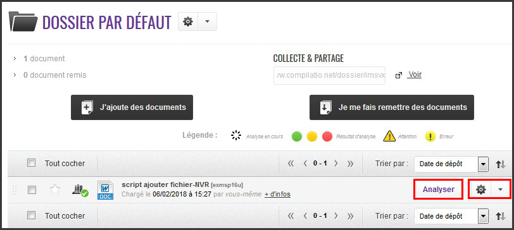Click the Analyse en cours spinner icon

tap(236, 135)
